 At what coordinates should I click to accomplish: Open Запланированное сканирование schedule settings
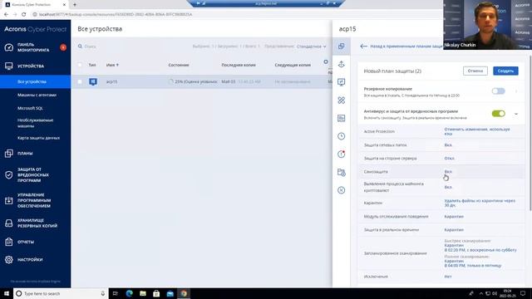click(x=480, y=253)
